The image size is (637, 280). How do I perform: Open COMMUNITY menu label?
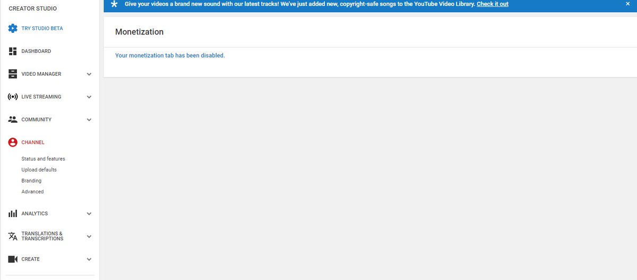[x=37, y=120]
